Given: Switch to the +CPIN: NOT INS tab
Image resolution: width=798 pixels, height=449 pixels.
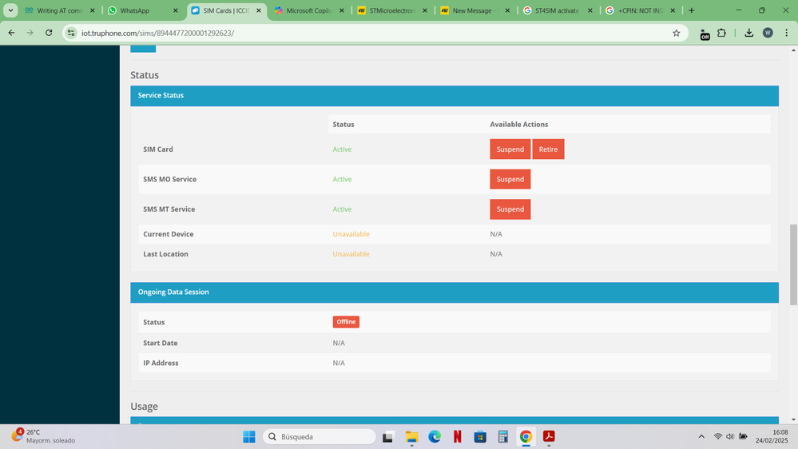Looking at the screenshot, I should pyautogui.click(x=640, y=10).
